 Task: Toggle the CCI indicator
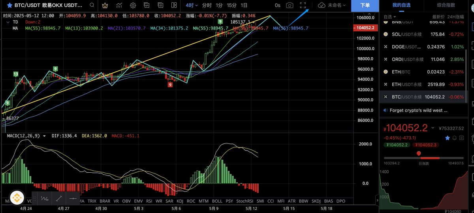click(271, 201)
